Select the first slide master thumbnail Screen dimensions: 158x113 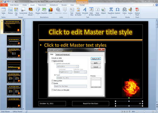pyautogui.click(x=12, y=26)
